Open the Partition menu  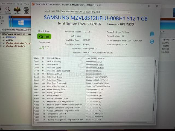[11, 4]
